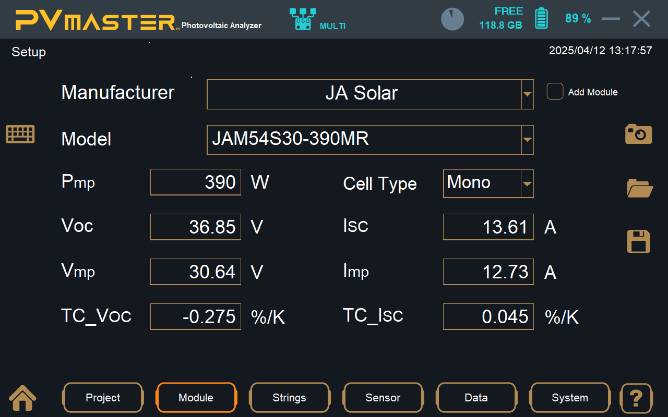The height and width of the screenshot is (417, 668).
Task: Edit the Vmp value 30.64
Action: [196, 272]
